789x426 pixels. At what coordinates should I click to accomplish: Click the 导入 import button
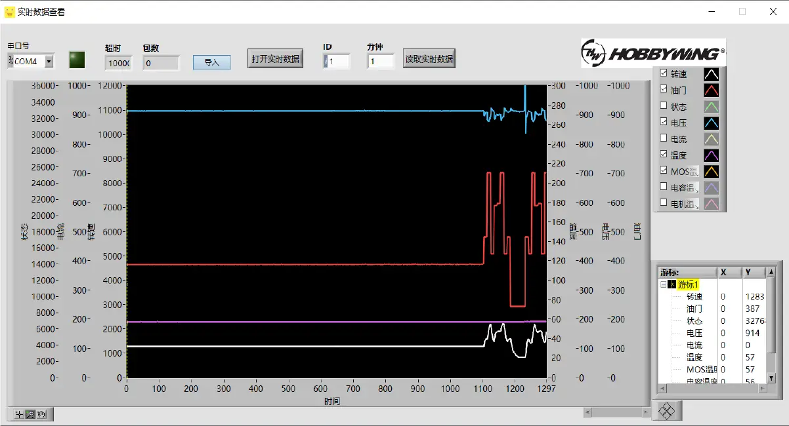[211, 61]
